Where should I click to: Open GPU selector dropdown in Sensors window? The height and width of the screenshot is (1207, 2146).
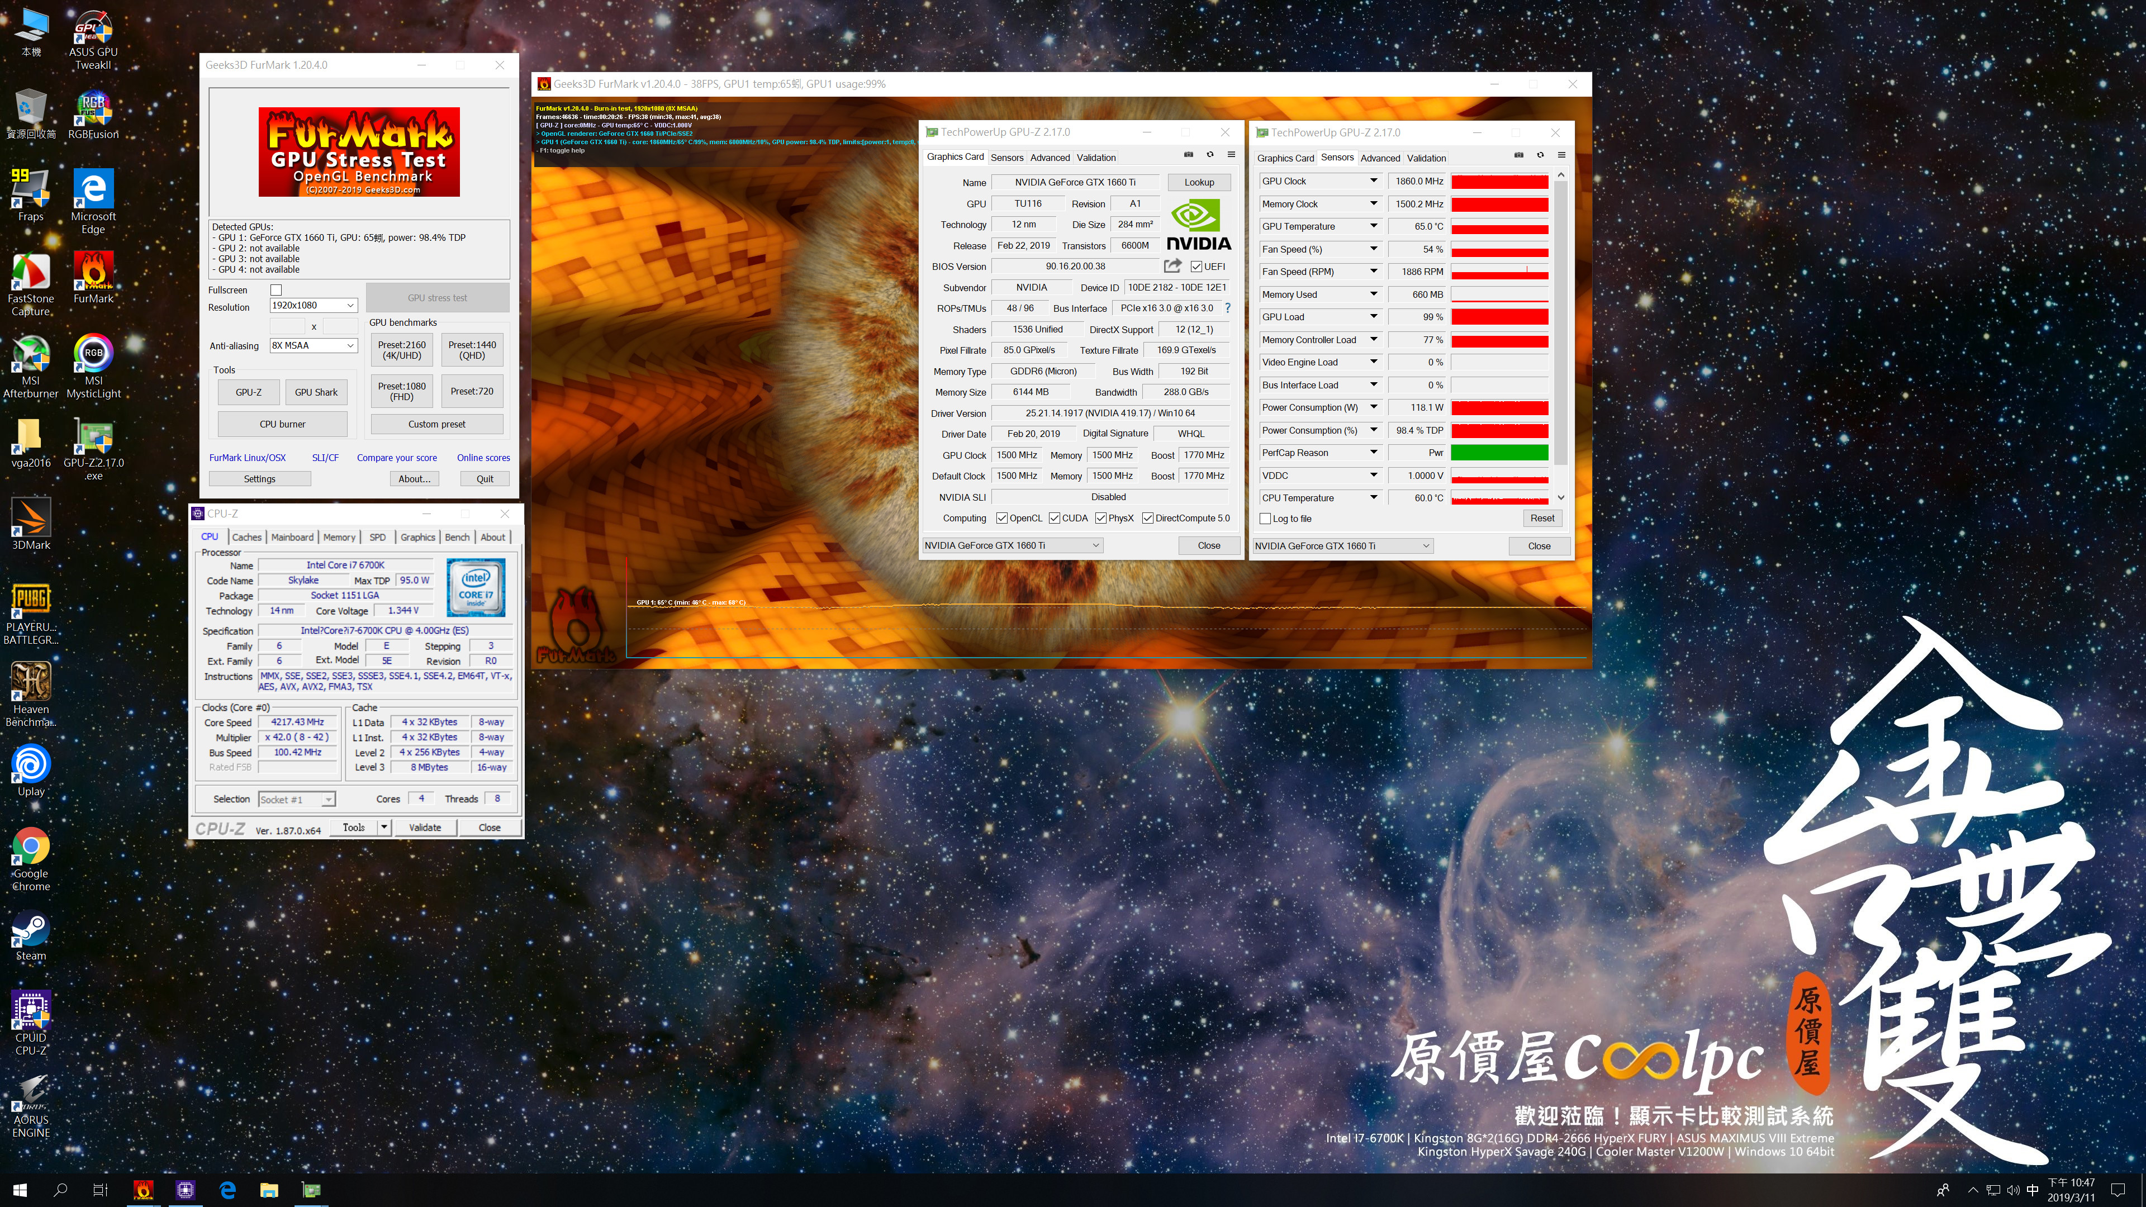click(x=1343, y=547)
